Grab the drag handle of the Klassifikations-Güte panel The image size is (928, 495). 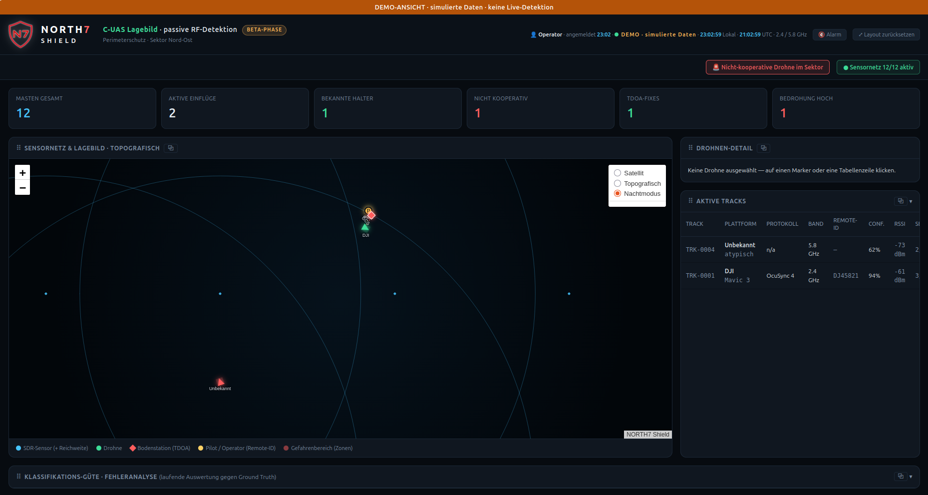pos(19,477)
